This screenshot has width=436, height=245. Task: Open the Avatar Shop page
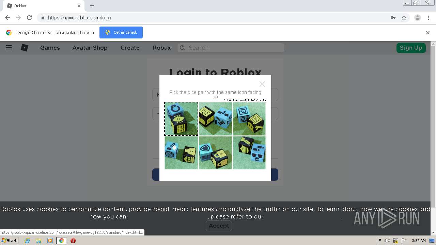[x=90, y=48]
